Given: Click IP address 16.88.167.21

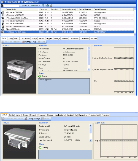Looking at the screenshot, I should [44, 15].
